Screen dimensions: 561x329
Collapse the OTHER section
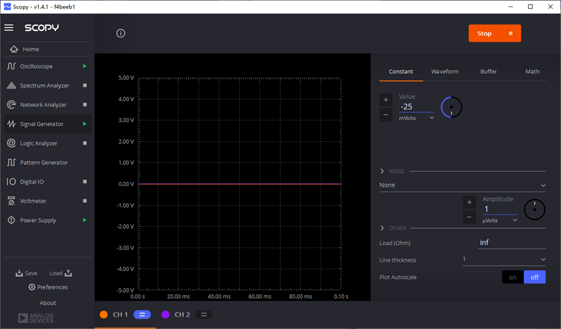[x=382, y=228]
